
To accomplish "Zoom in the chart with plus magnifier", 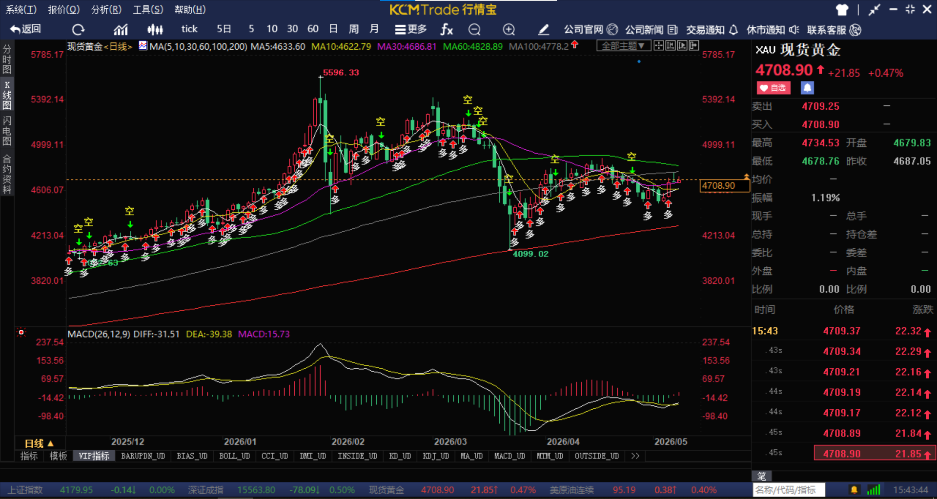I will click(509, 30).
